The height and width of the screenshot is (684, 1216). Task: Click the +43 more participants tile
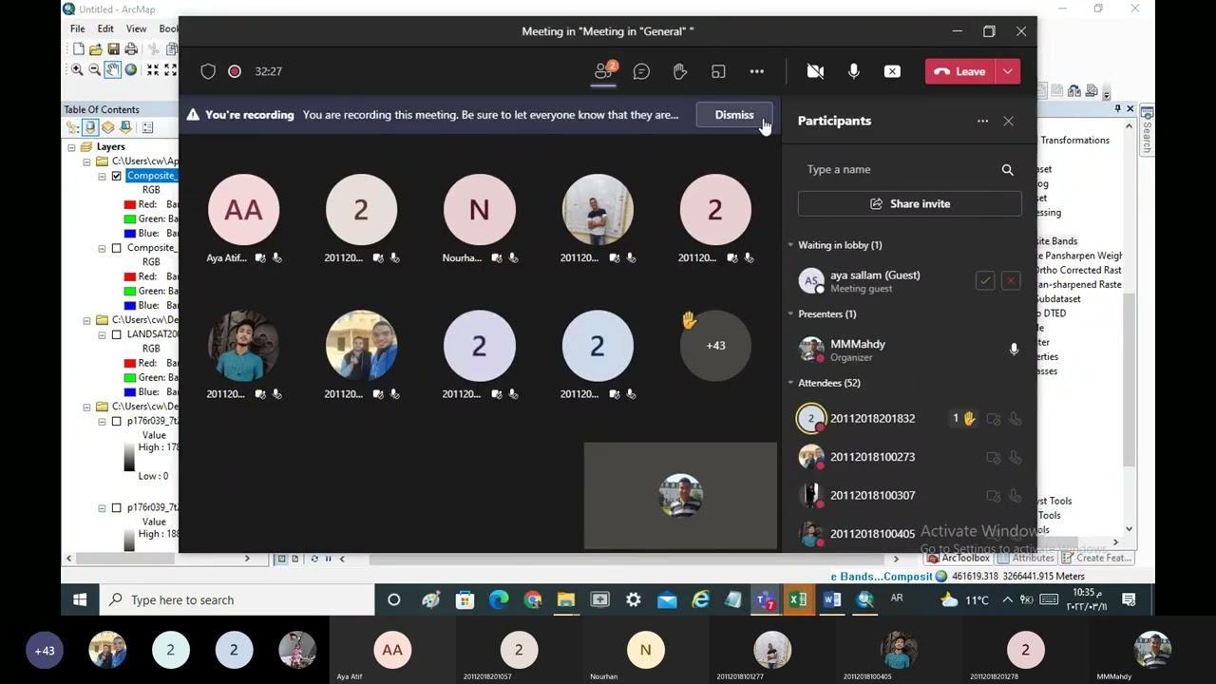(715, 346)
